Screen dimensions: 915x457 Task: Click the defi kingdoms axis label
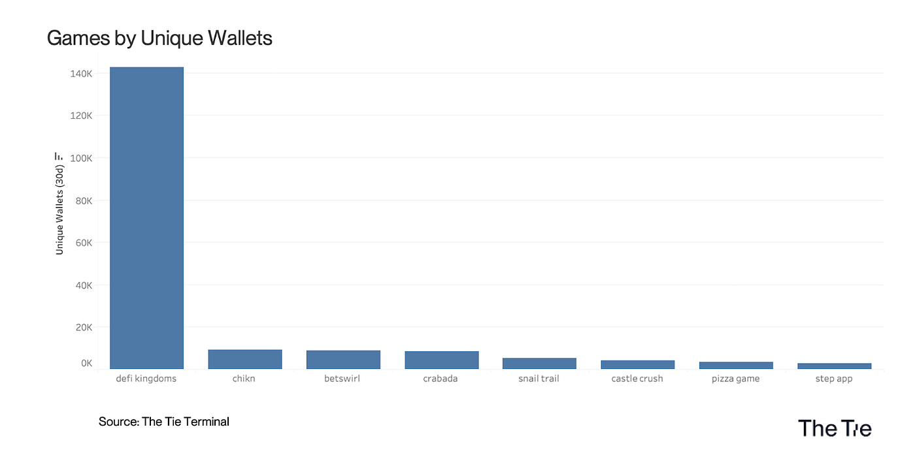coord(146,379)
